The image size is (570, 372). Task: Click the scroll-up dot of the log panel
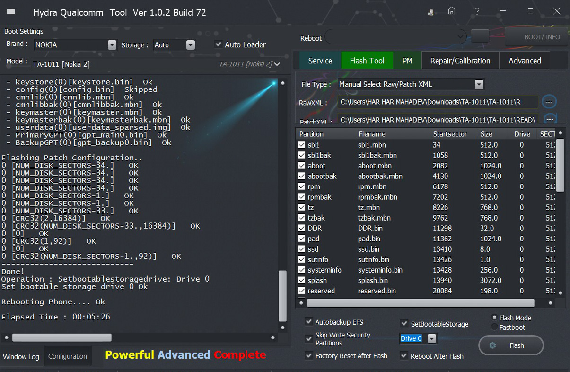click(282, 83)
